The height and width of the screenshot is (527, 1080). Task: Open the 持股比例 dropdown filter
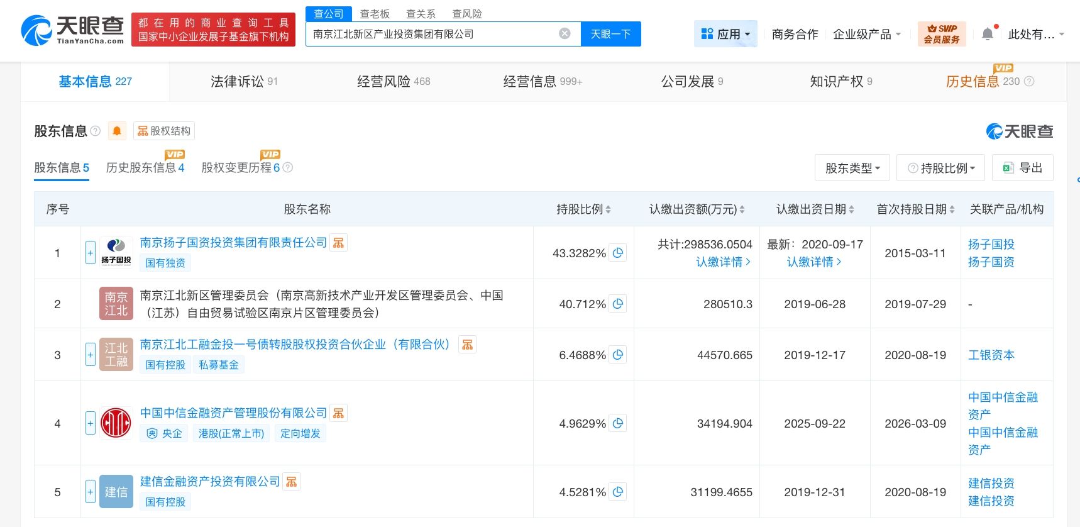(941, 168)
